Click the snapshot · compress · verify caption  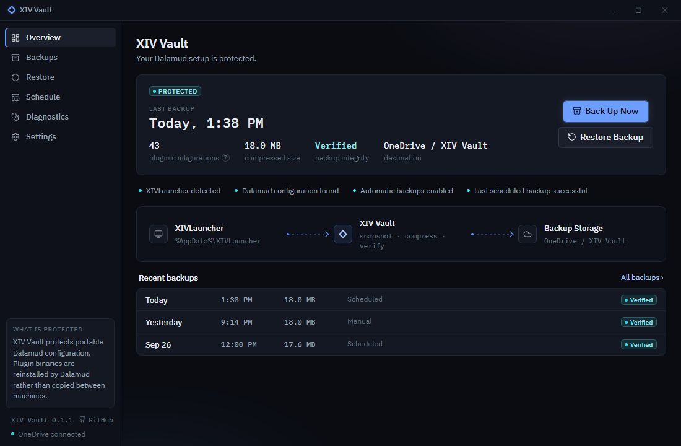402,241
